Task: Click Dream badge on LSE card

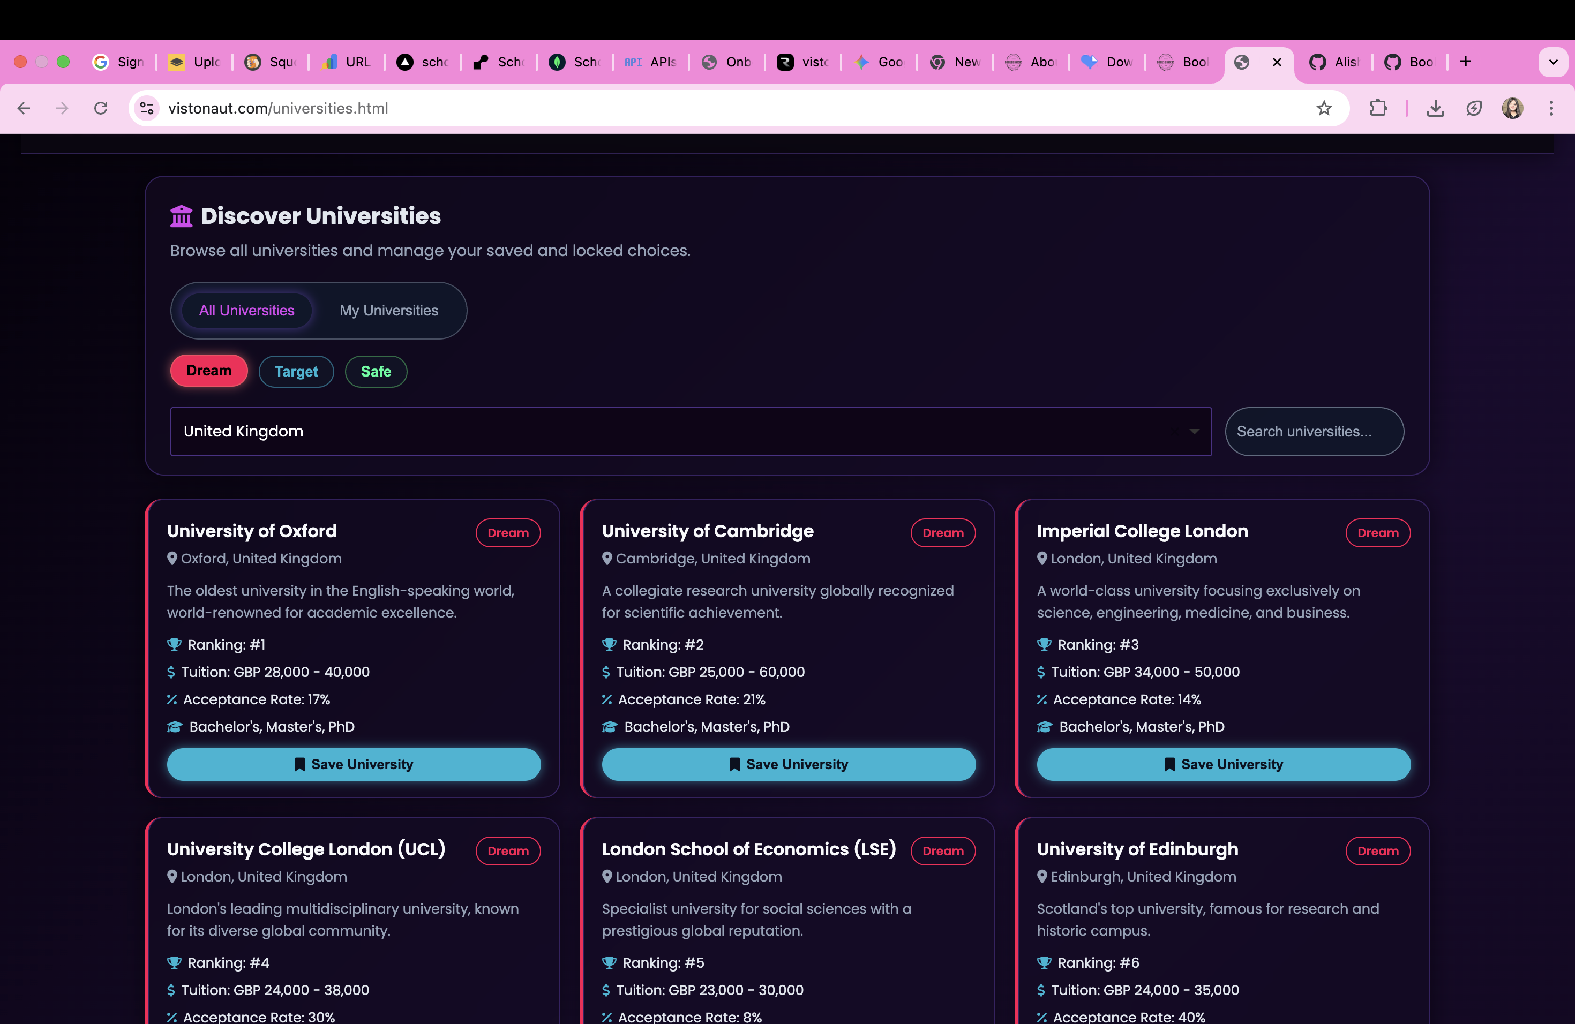Action: point(943,850)
